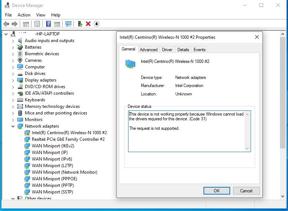Click the down-arrow Disable device icon
The width and height of the screenshot is (288, 211).
coord(97,24)
